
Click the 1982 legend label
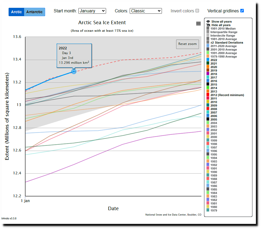point(214,200)
